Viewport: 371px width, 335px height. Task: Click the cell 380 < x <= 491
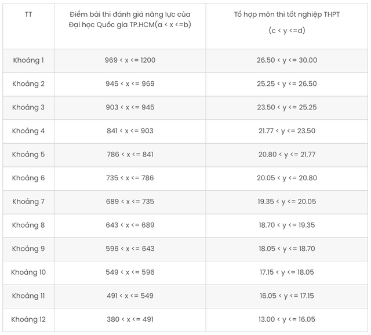(130, 319)
